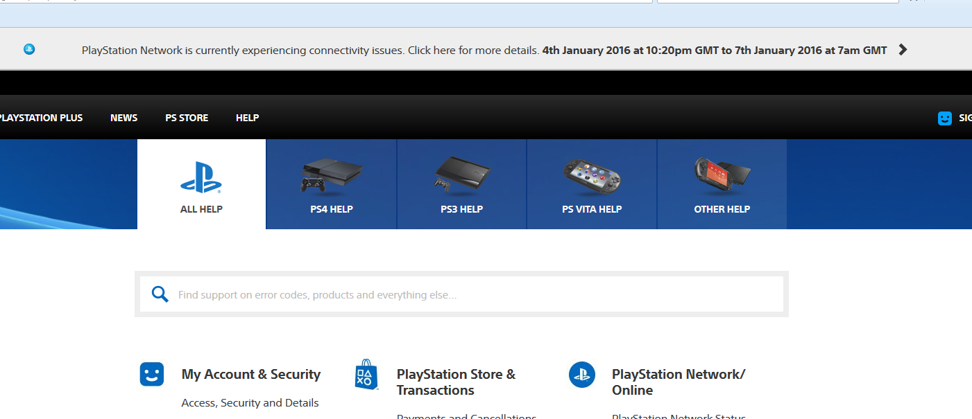Click the PS4 console image
Screen dimensions: 972x419
pyautogui.click(x=332, y=176)
